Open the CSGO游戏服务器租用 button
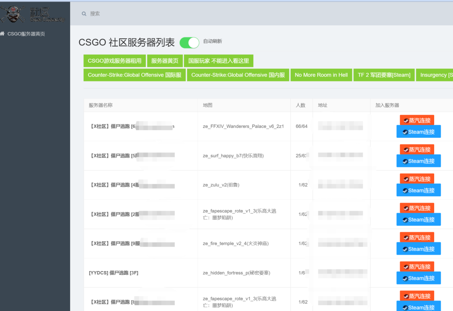 coord(115,61)
